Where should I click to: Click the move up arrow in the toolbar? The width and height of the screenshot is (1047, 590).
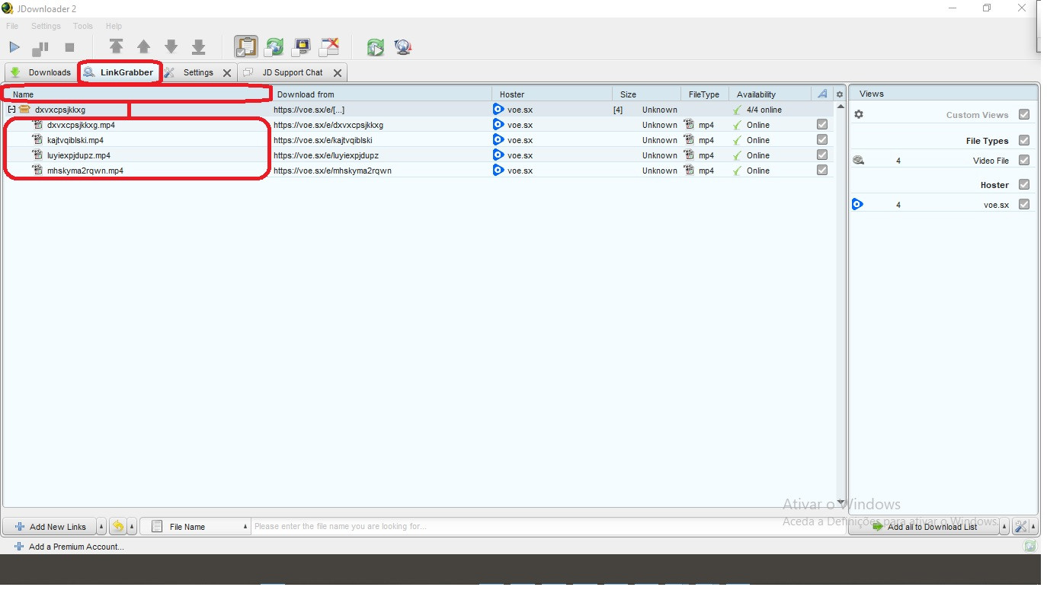tap(143, 46)
